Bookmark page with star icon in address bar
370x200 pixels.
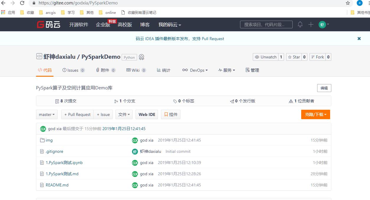pos(348,3)
